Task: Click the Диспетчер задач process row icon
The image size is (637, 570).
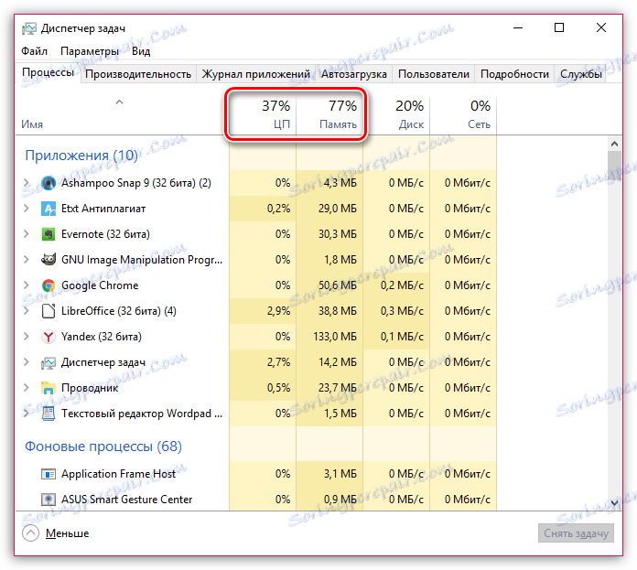Action: click(x=49, y=363)
